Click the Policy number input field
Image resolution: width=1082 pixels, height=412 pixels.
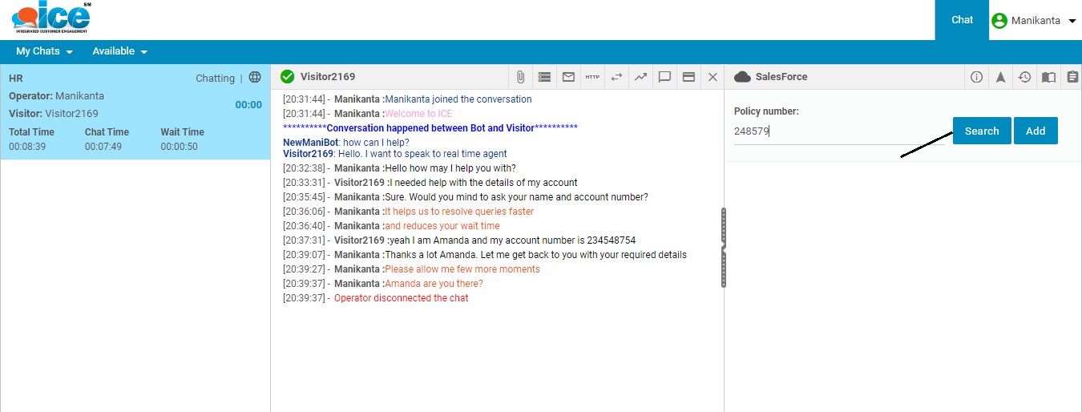838,131
